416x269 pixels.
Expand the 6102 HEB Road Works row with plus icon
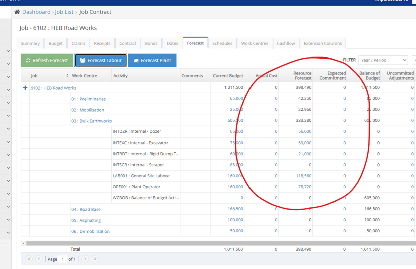click(x=25, y=88)
